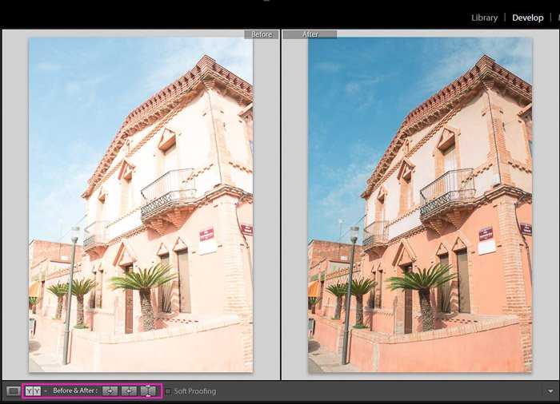The width and height of the screenshot is (560, 404).
Task: Copy Before settings to After arrow
Action: 110,391
